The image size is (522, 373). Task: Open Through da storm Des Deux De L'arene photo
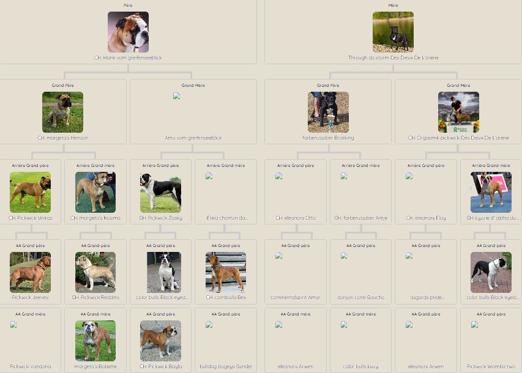pyautogui.click(x=393, y=32)
